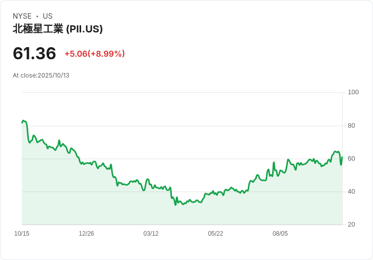The image size is (373, 260).
Task: Click the lowest trough of the price line
Action: (175, 205)
